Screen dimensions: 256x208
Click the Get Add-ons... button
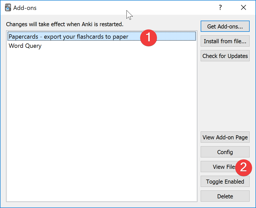click(225, 26)
